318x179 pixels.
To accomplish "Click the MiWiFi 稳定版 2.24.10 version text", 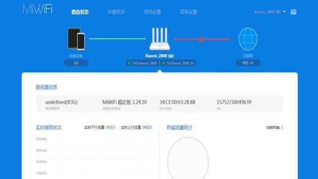I will [125, 102].
